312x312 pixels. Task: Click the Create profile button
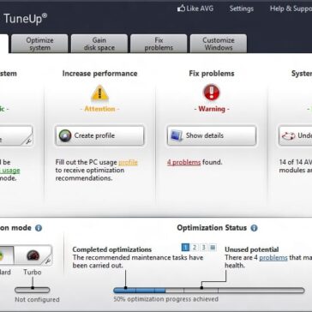tap(99, 135)
